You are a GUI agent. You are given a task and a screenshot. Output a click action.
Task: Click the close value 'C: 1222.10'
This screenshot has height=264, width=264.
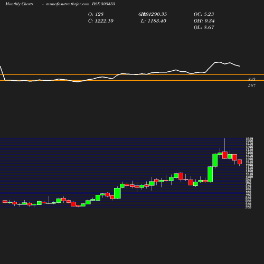click(x=101, y=21)
